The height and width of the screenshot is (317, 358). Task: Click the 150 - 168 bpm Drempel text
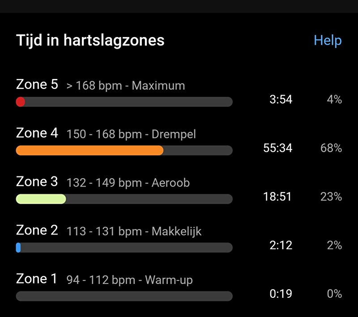131,134
